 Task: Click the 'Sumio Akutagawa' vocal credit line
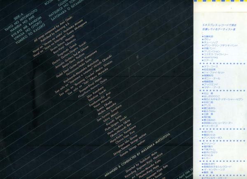tap(60, 39)
